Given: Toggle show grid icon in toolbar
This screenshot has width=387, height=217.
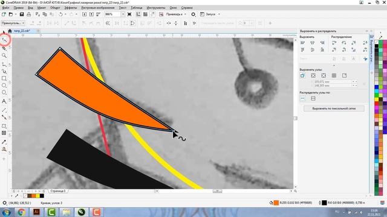Looking at the screenshot, I should click(145, 14).
